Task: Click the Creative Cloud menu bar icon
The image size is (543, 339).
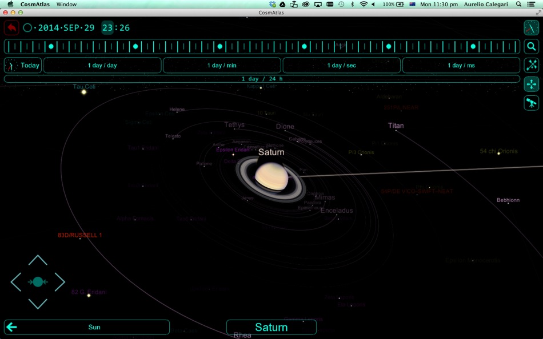Action: click(x=305, y=4)
